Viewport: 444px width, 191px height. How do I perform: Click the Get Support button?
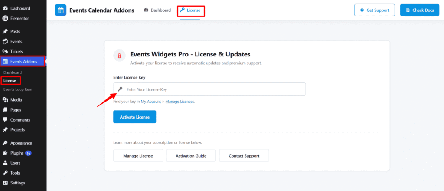click(375, 10)
